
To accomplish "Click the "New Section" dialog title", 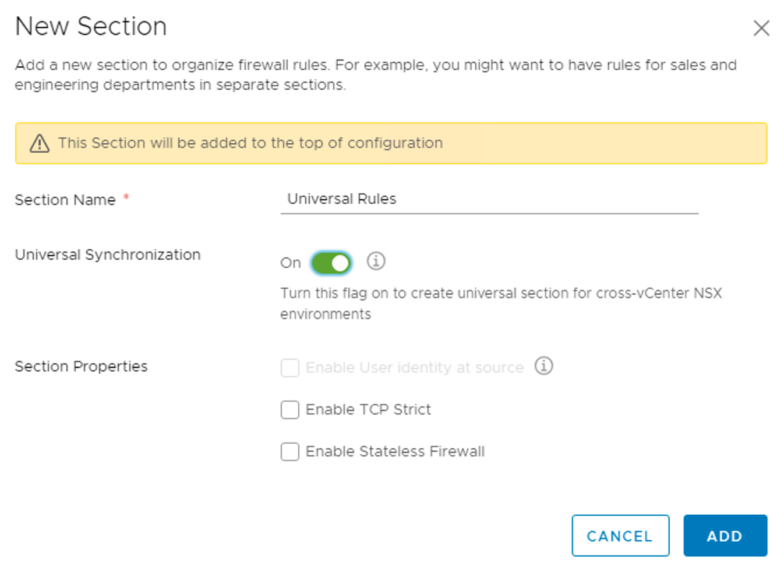I will point(91,27).
